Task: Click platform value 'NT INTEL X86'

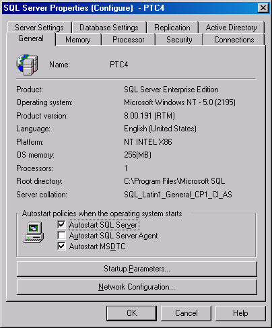Action: pyautogui.click(x=148, y=142)
